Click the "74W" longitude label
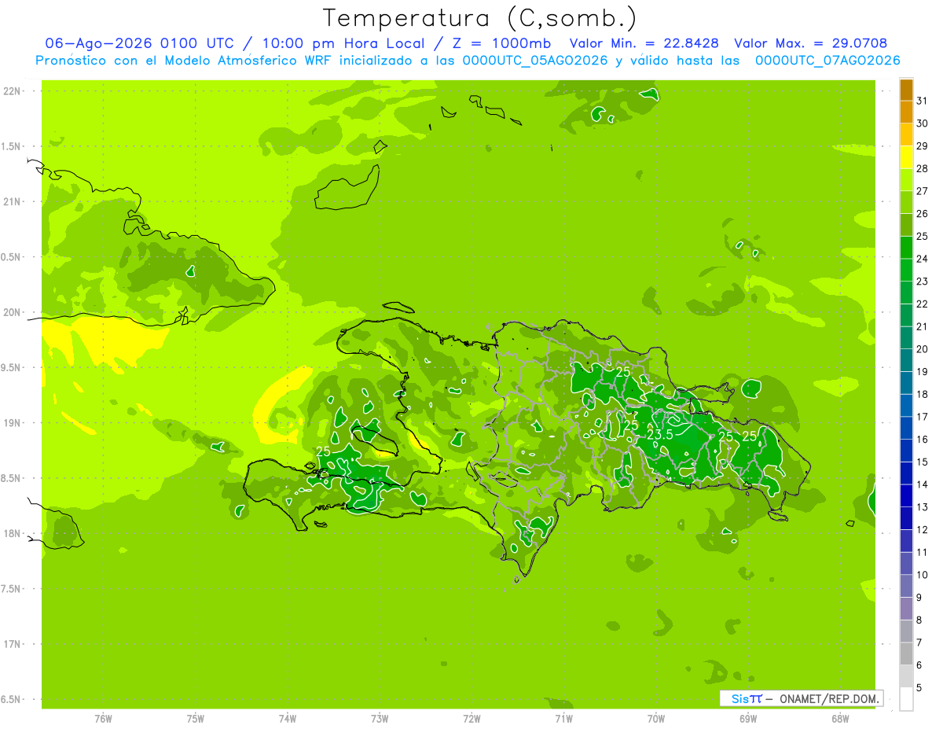943x729 pixels. (287, 719)
